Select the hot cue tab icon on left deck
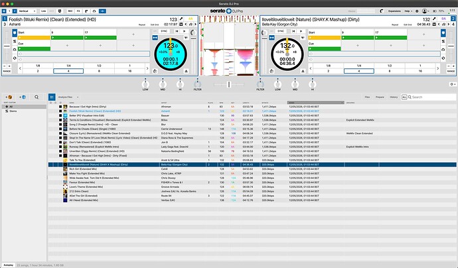This screenshot has height=268, width=458. (x=15, y=33)
